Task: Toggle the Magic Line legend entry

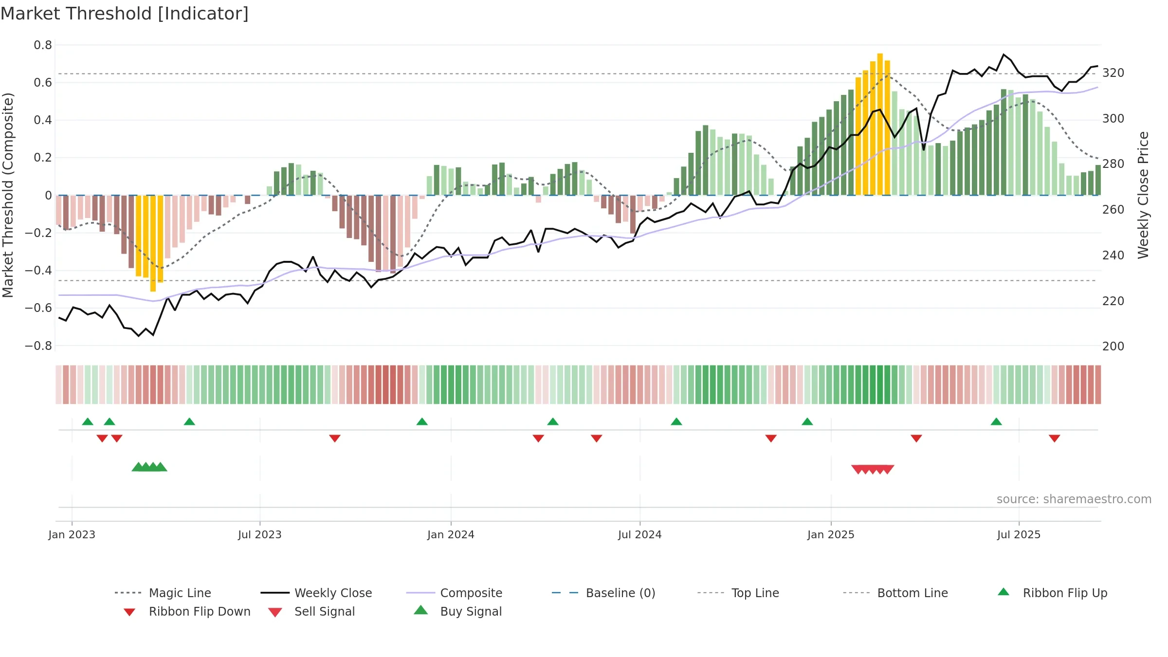Action: click(163, 593)
